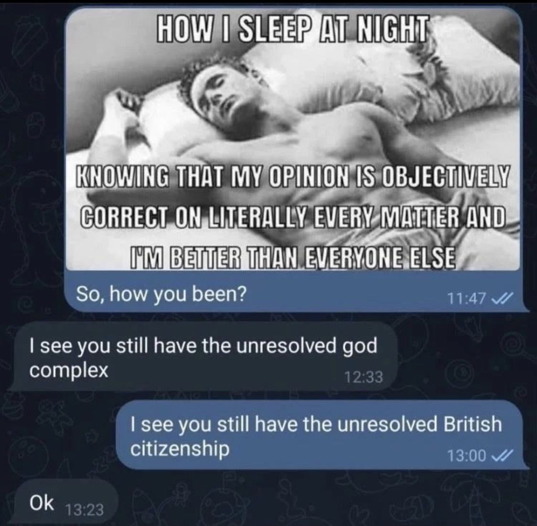
Task: Click the 11:47 timestamp
Action: (467, 299)
